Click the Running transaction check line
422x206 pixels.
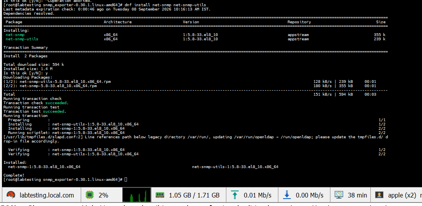coord(33,99)
